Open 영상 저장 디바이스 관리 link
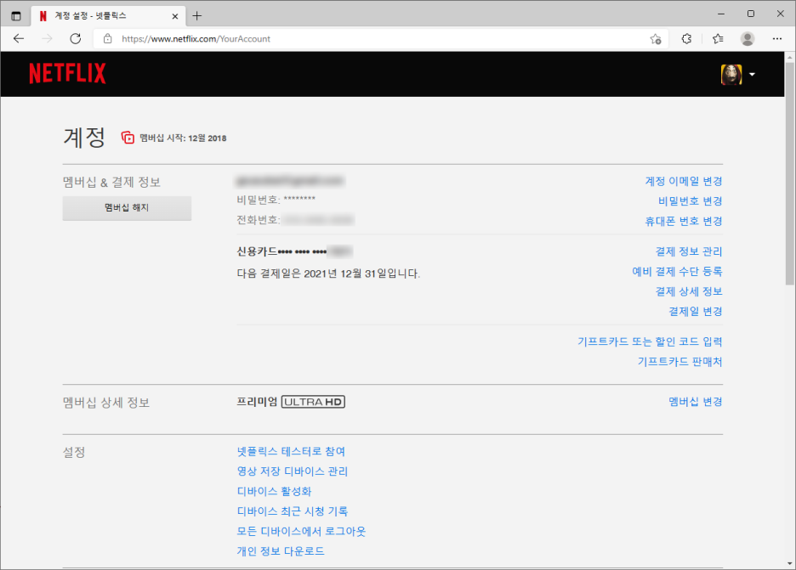This screenshot has width=796, height=570. 293,471
